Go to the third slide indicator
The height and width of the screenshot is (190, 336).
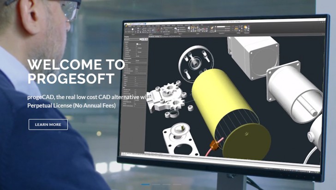pyautogui.click(x=167, y=184)
